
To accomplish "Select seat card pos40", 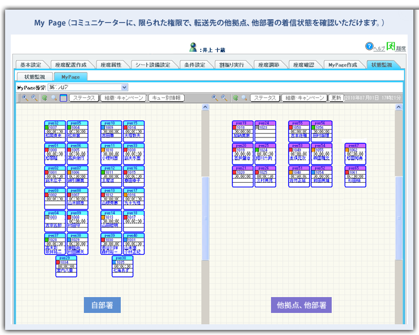I will pyautogui.click(x=134, y=244).
